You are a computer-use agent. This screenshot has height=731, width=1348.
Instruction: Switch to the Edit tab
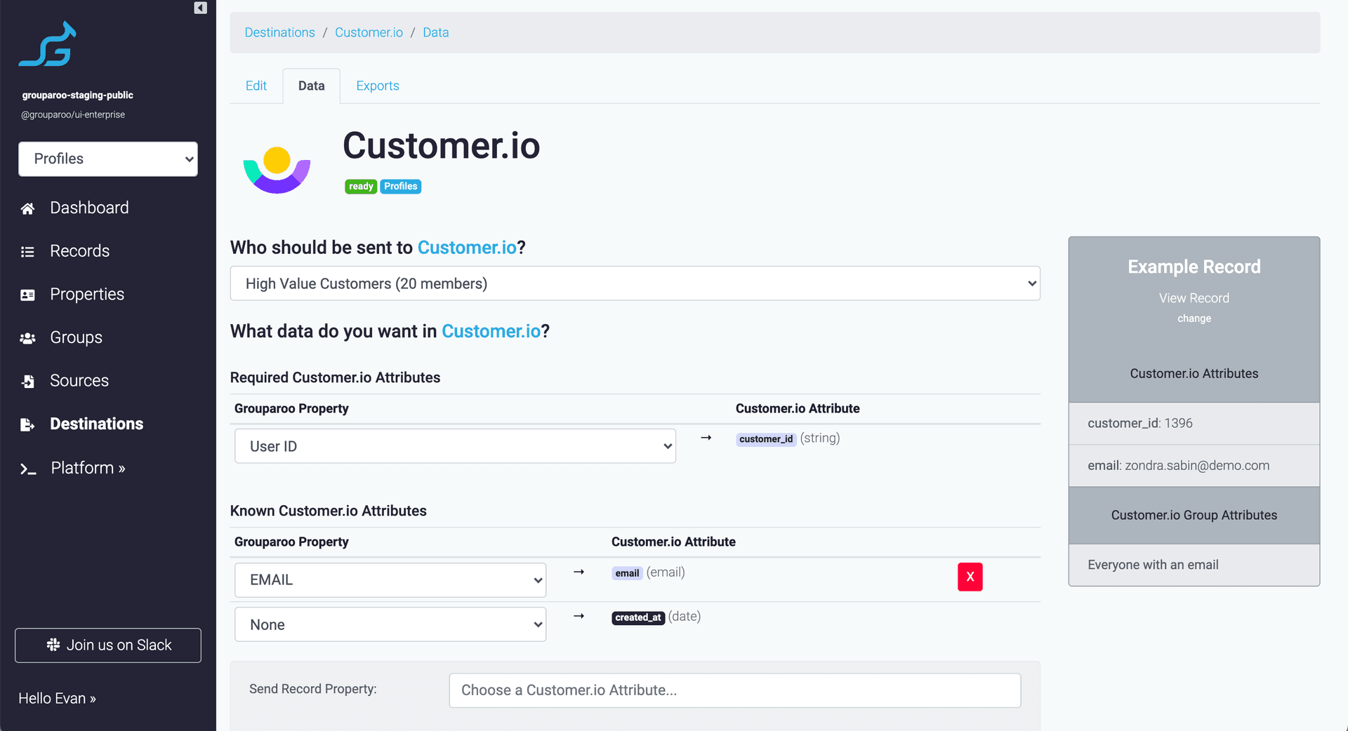coord(256,86)
